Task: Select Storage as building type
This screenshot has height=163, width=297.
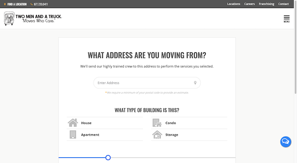Action: (x=189, y=135)
